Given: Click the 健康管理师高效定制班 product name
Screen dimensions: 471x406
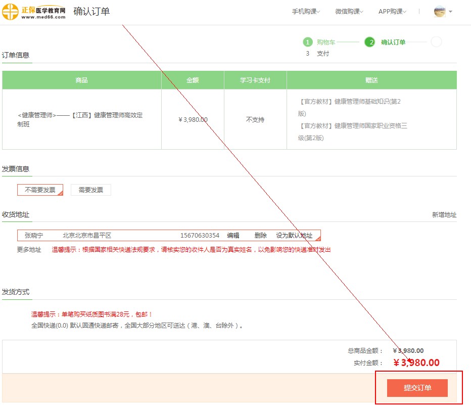Looking at the screenshot, I should pos(80,119).
